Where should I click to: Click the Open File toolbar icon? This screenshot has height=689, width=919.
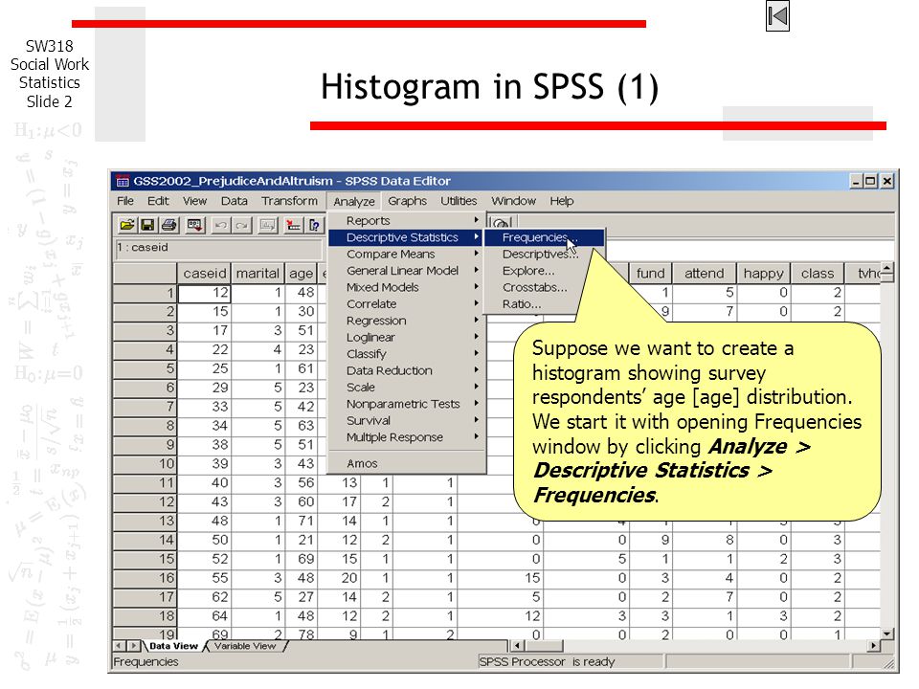point(126,225)
